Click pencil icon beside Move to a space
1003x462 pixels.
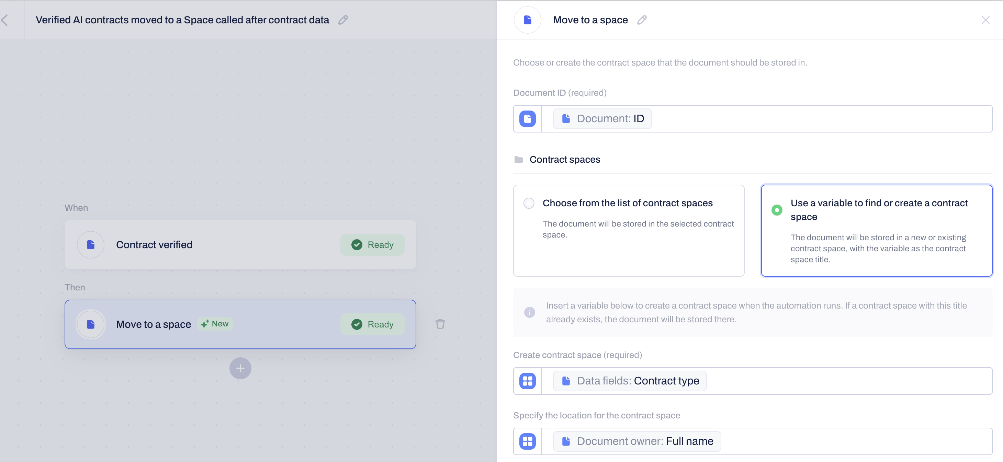642,20
